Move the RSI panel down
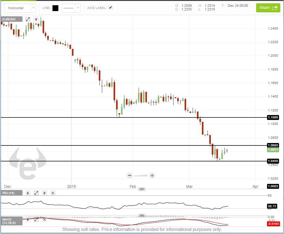Viewport: 284px width, 234px height. point(44,193)
